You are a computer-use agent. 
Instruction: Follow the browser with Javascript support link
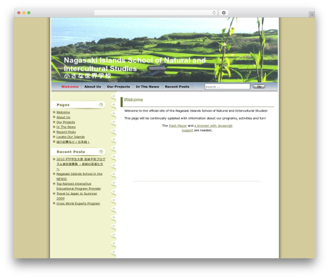point(207,128)
